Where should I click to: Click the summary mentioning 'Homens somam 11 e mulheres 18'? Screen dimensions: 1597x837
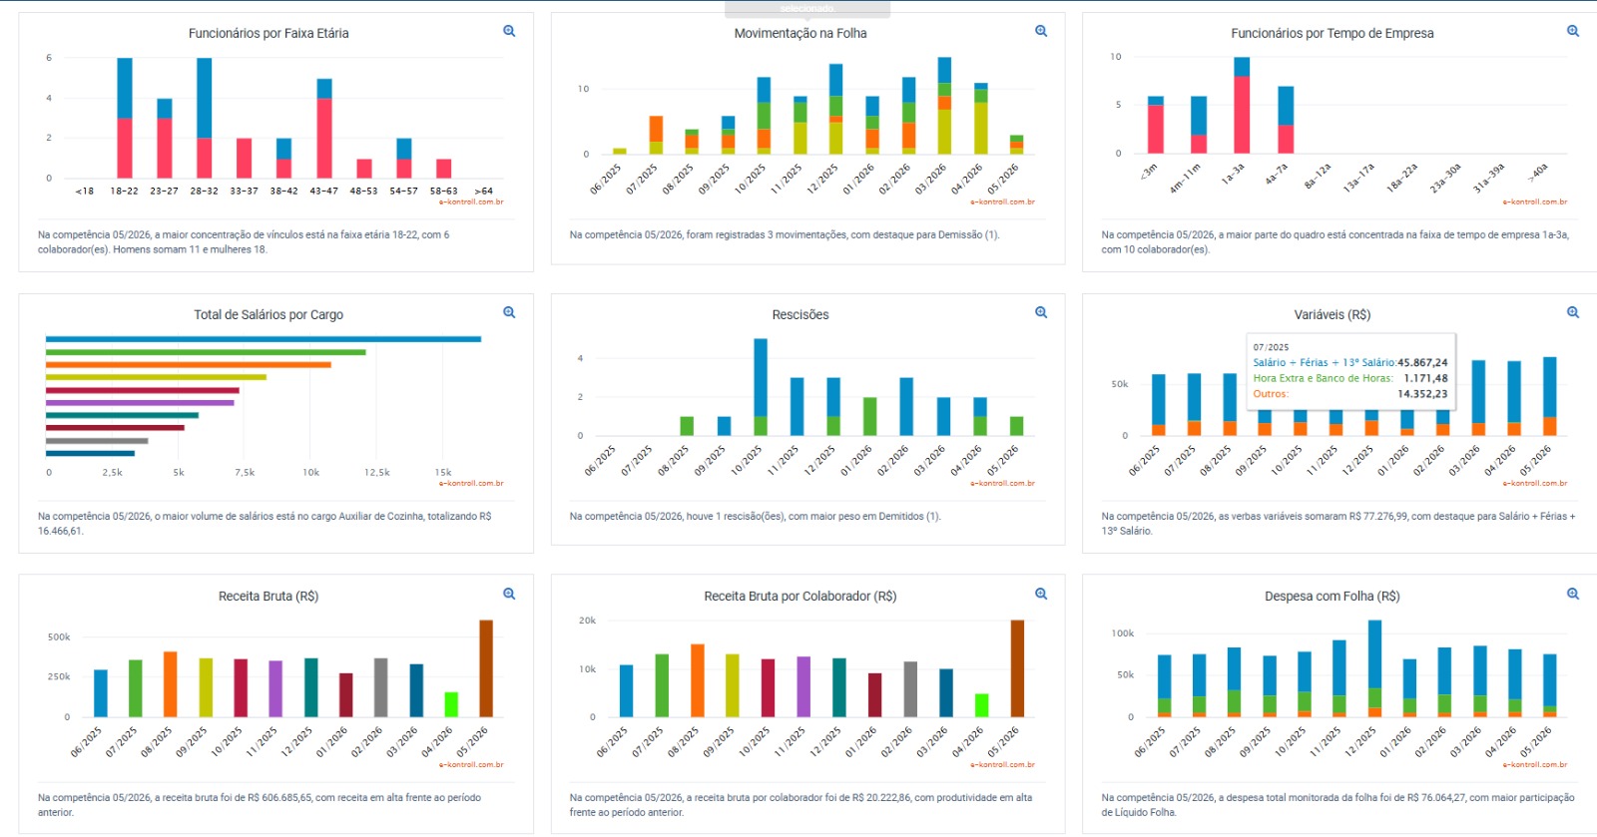pos(244,242)
